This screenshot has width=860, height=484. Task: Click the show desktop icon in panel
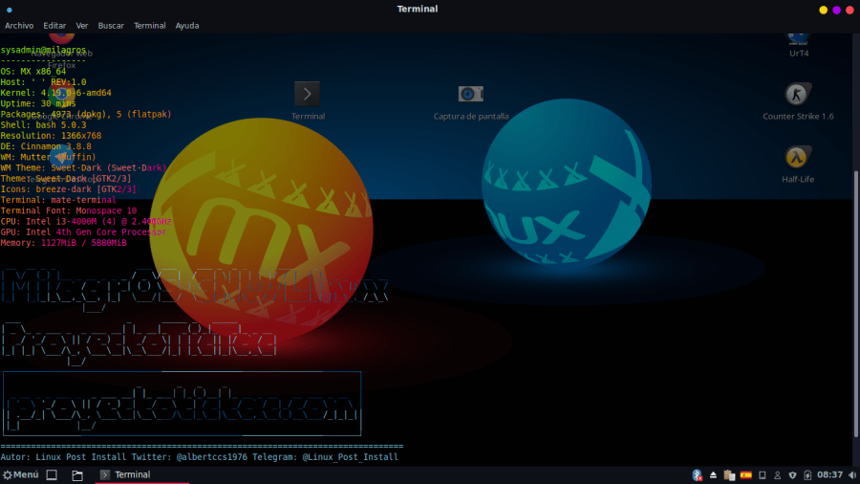(x=53, y=474)
